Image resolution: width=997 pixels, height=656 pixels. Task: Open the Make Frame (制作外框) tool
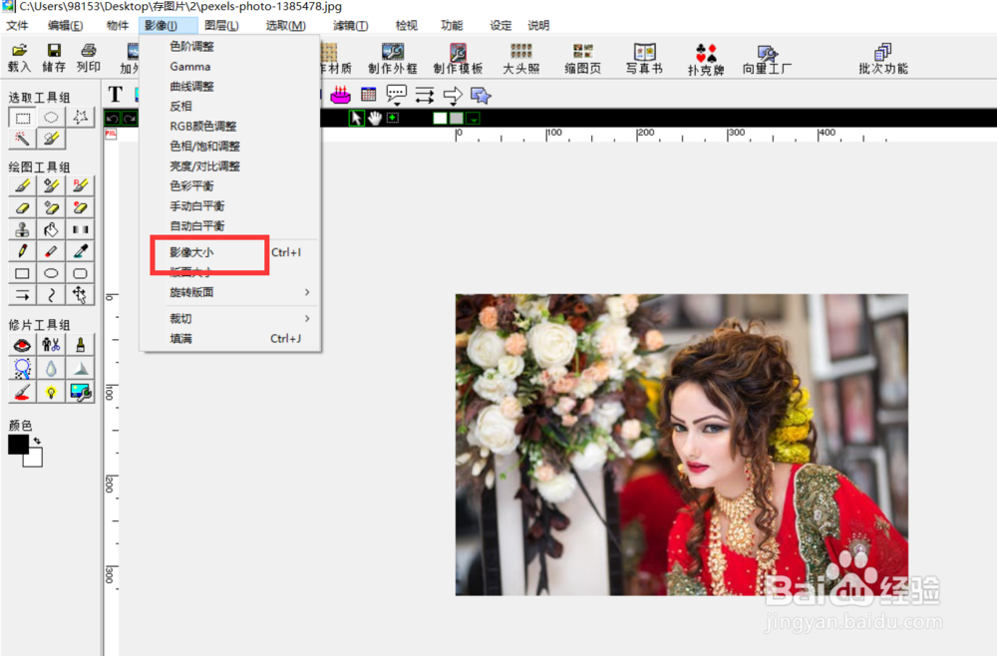(x=392, y=59)
